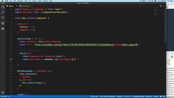The height and width of the screenshot is (98, 174).
Task: Click 'resultado.hits' on line 18
Action: tap(67, 59)
